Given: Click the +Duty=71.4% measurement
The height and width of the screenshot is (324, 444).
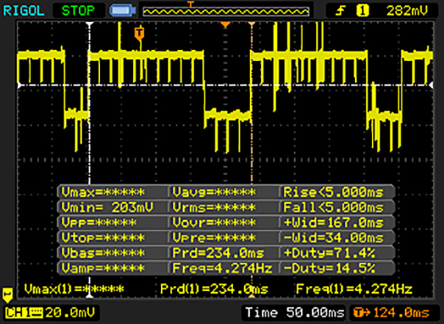Looking at the screenshot, I should [337, 253].
